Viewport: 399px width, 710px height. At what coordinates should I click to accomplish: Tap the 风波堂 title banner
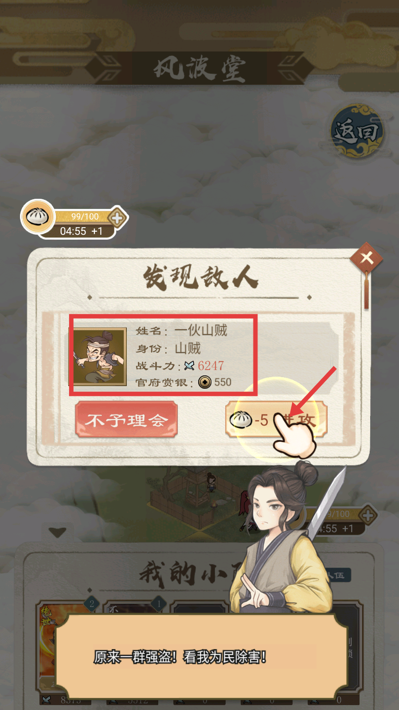click(199, 68)
